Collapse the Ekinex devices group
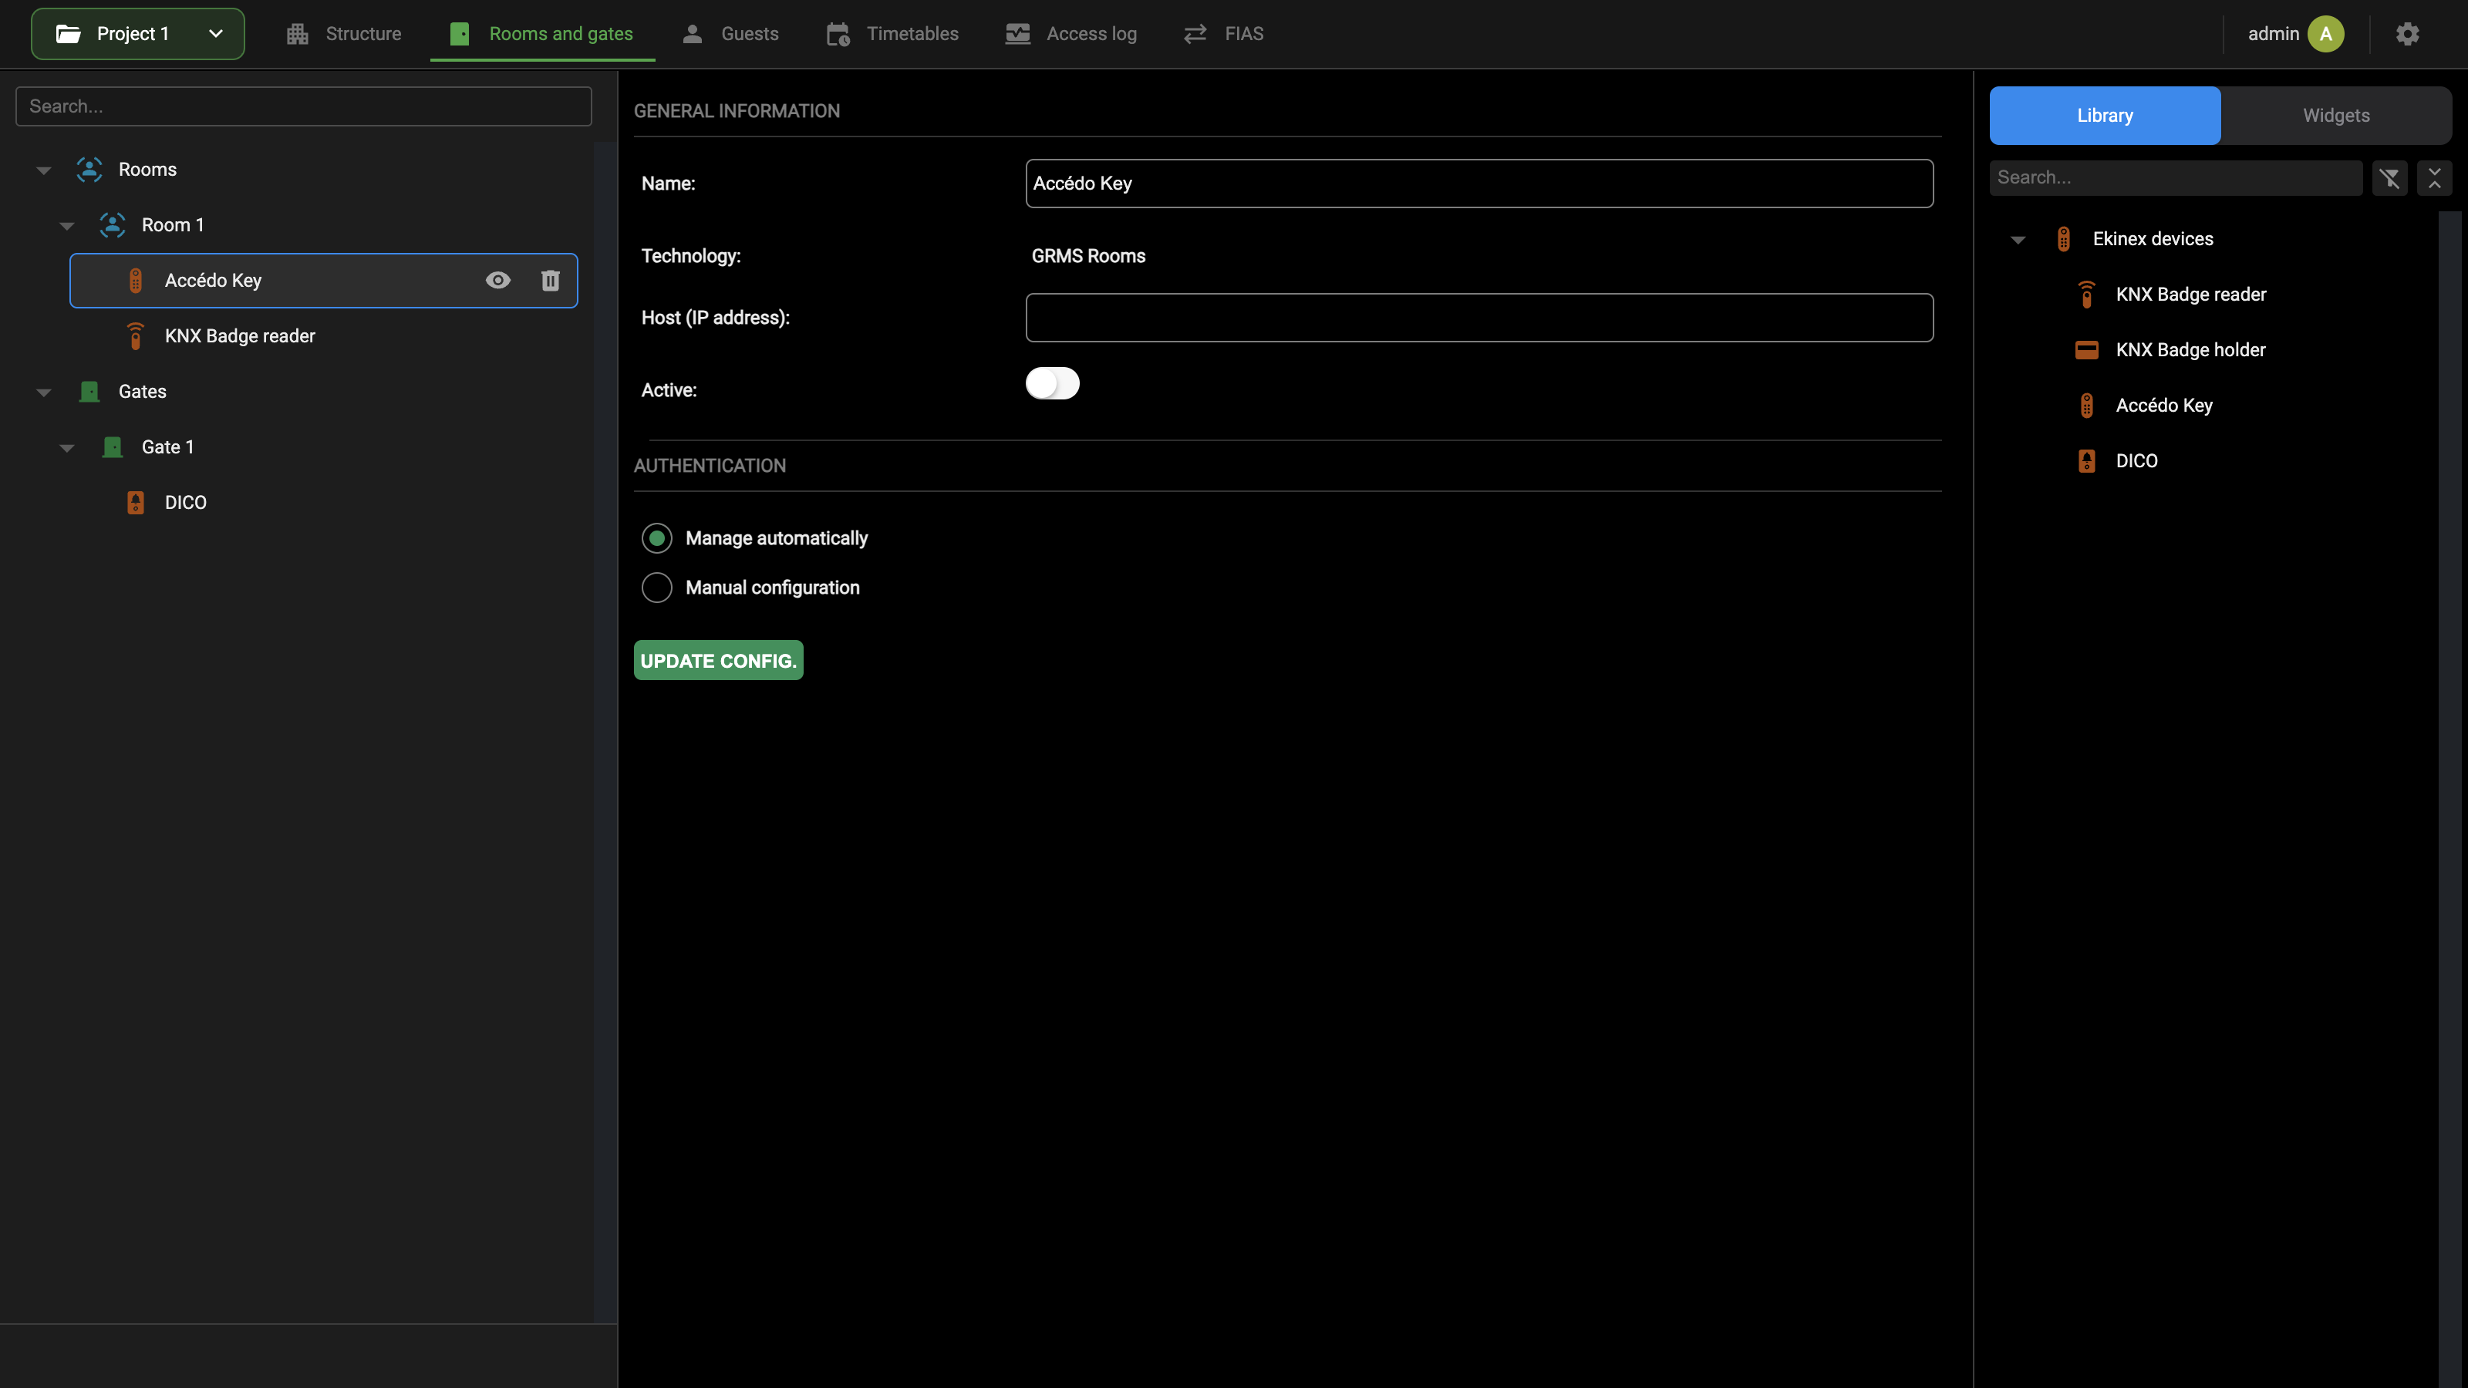This screenshot has height=1388, width=2468. point(2018,240)
